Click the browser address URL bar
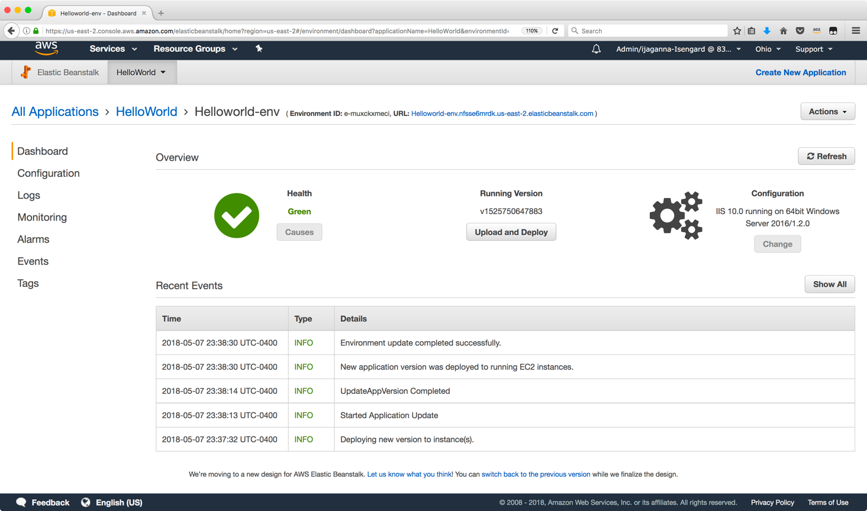The image size is (867, 511). (277, 31)
